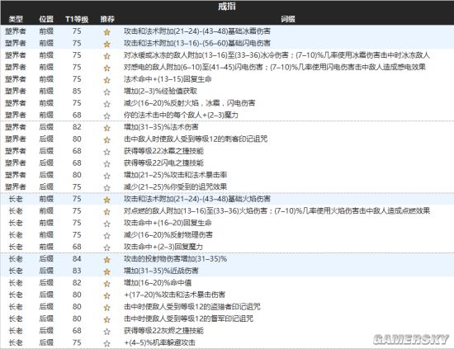Select text 攻击命中+(16–20)回复生命
The width and height of the screenshot is (454, 349).
[168, 223]
